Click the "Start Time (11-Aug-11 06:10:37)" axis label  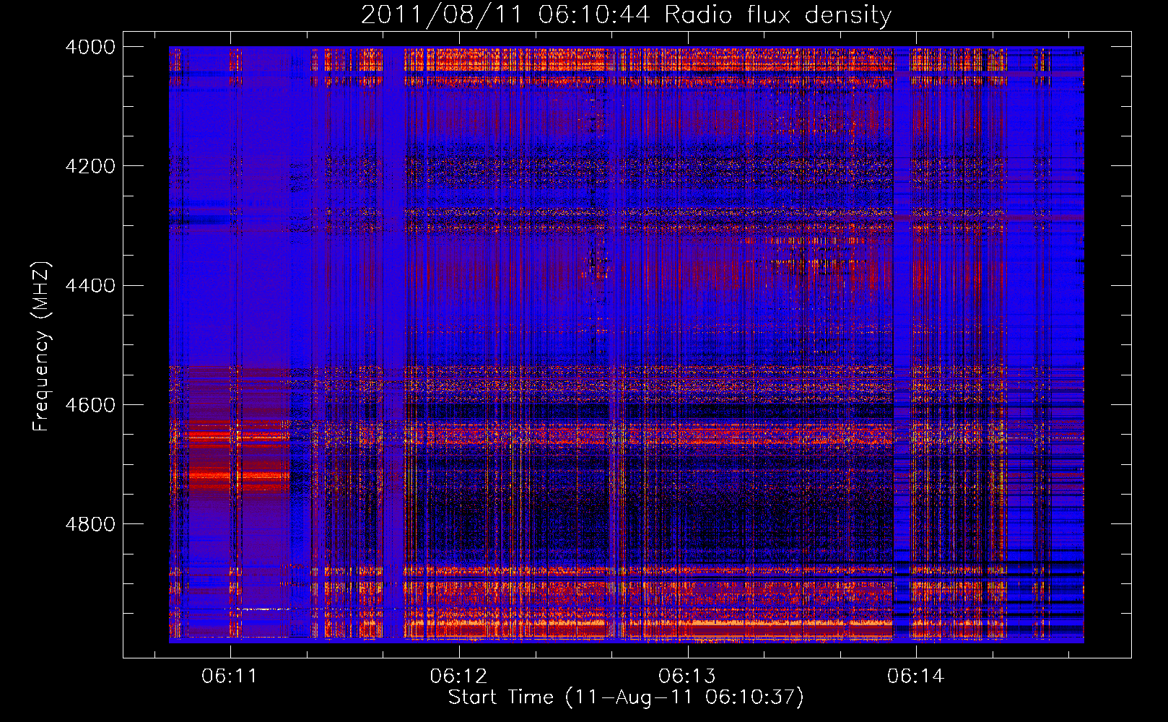pyautogui.click(x=626, y=697)
